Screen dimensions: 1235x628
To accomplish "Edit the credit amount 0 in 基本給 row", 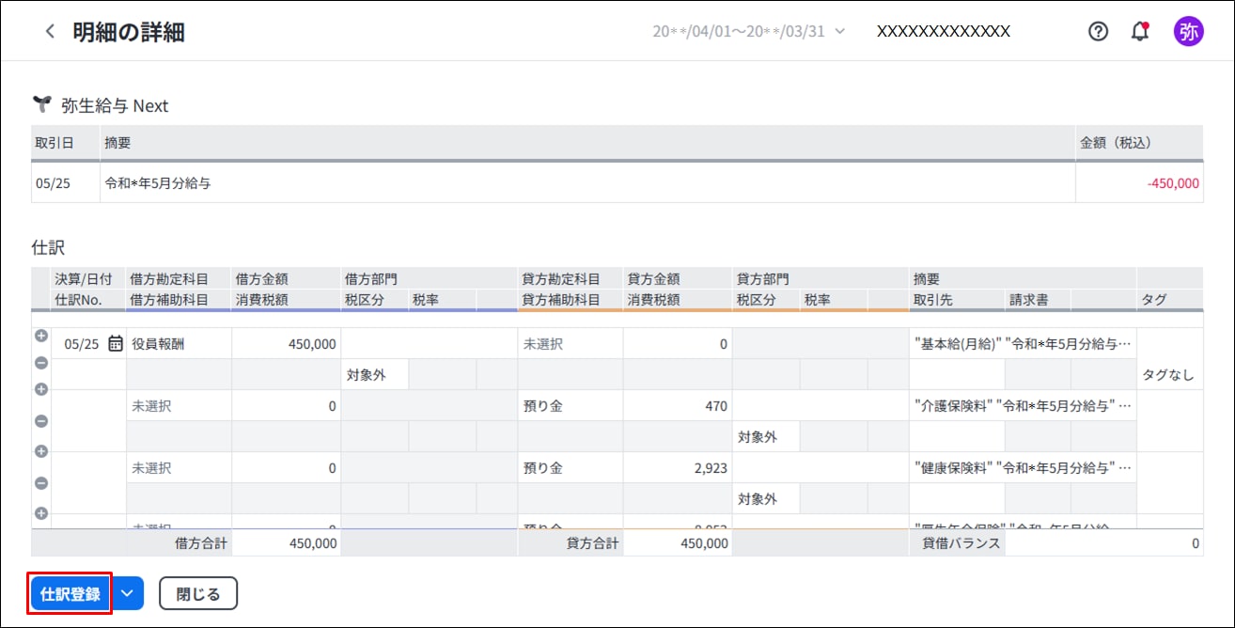I will tap(678, 344).
